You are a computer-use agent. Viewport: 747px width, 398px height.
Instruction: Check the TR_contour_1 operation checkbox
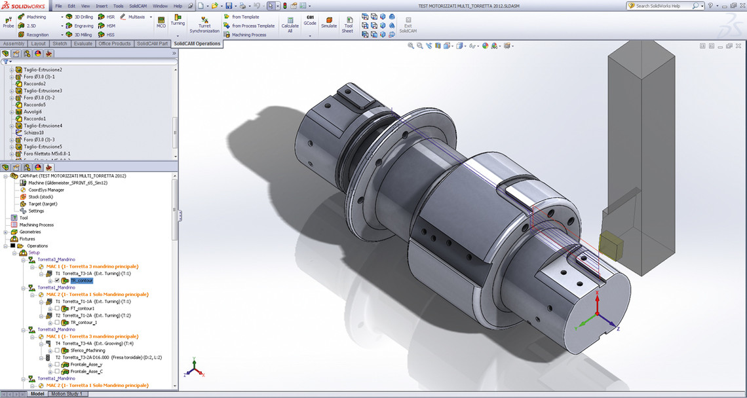[x=57, y=322]
